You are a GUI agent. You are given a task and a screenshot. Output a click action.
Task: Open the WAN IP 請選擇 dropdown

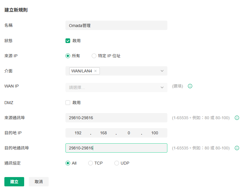pos(116,88)
